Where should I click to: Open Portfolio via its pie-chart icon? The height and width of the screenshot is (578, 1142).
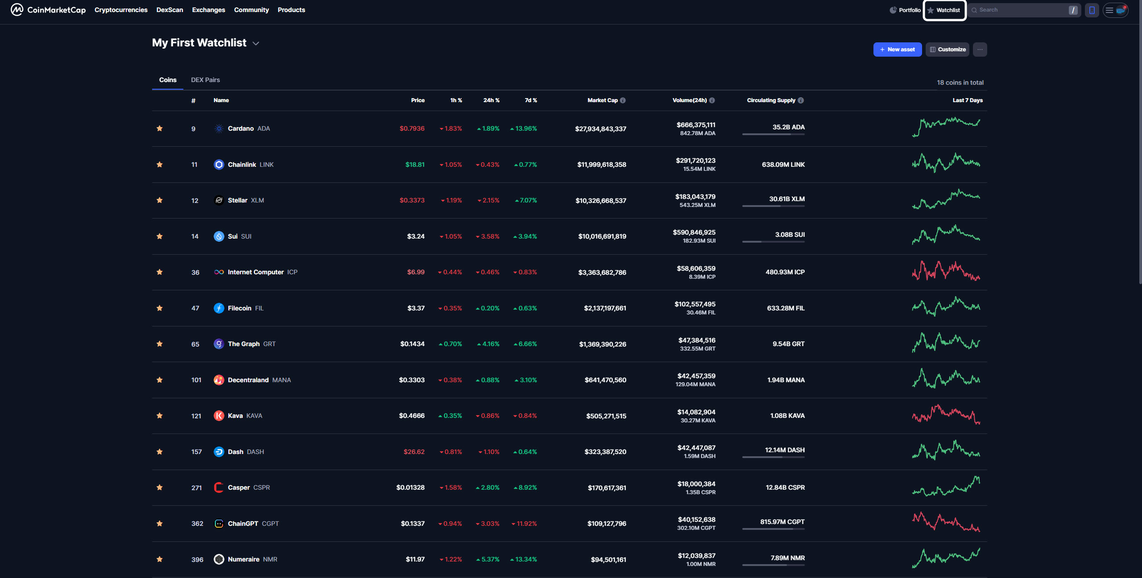pyautogui.click(x=893, y=9)
